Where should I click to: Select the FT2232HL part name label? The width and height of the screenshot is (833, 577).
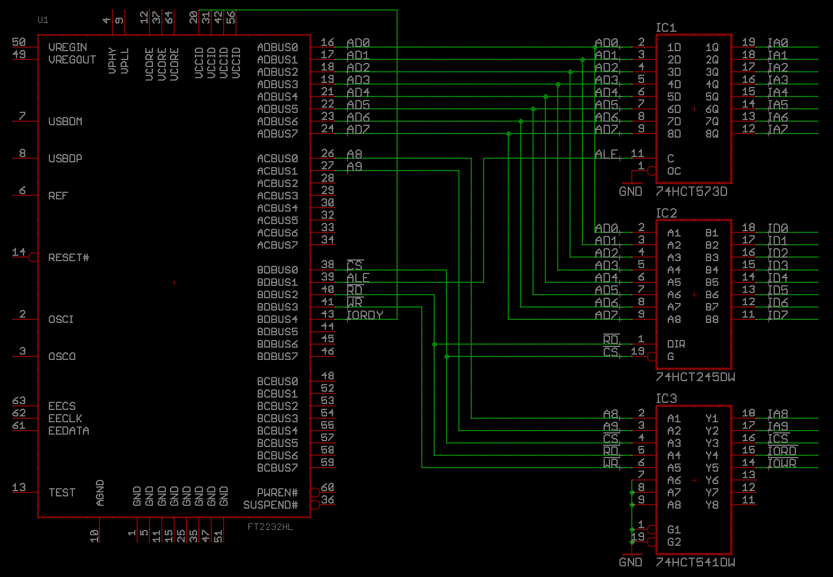coord(270,527)
